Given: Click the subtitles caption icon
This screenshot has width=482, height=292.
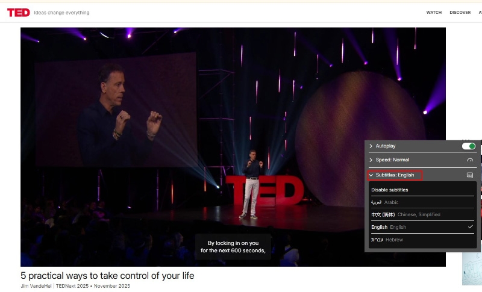Looking at the screenshot, I should [470, 175].
